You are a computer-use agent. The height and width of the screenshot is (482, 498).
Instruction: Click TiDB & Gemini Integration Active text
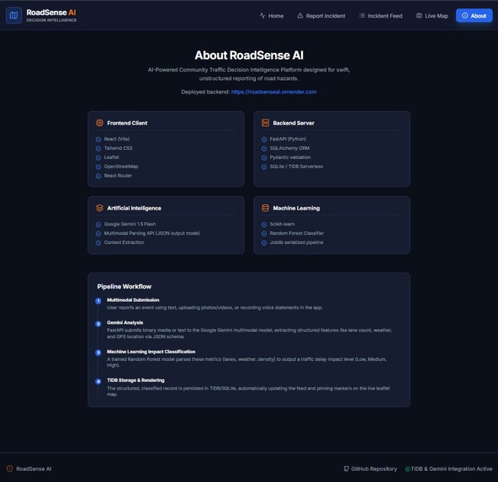point(451,469)
